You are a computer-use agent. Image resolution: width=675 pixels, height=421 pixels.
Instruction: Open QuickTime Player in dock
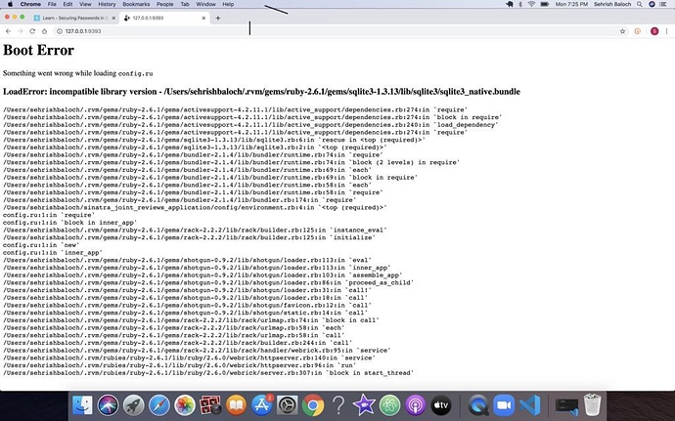point(478,405)
